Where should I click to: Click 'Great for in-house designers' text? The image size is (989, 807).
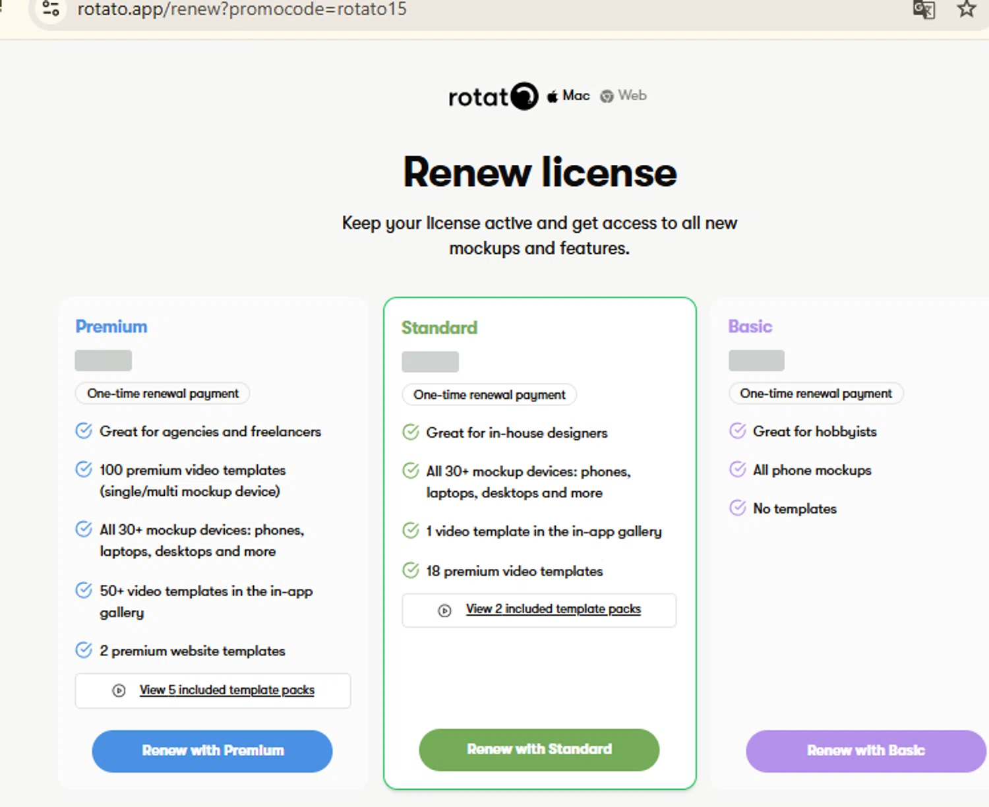[517, 433]
